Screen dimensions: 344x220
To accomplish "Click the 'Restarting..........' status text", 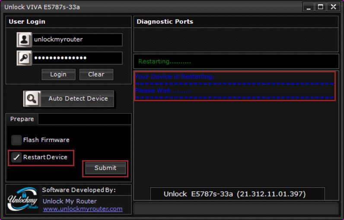I will [x=165, y=62].
